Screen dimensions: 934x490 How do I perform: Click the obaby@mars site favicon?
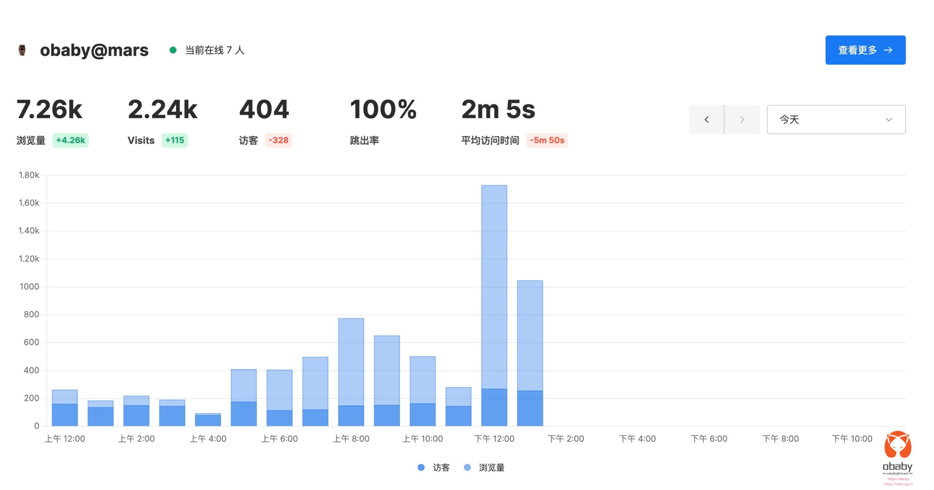(x=22, y=50)
